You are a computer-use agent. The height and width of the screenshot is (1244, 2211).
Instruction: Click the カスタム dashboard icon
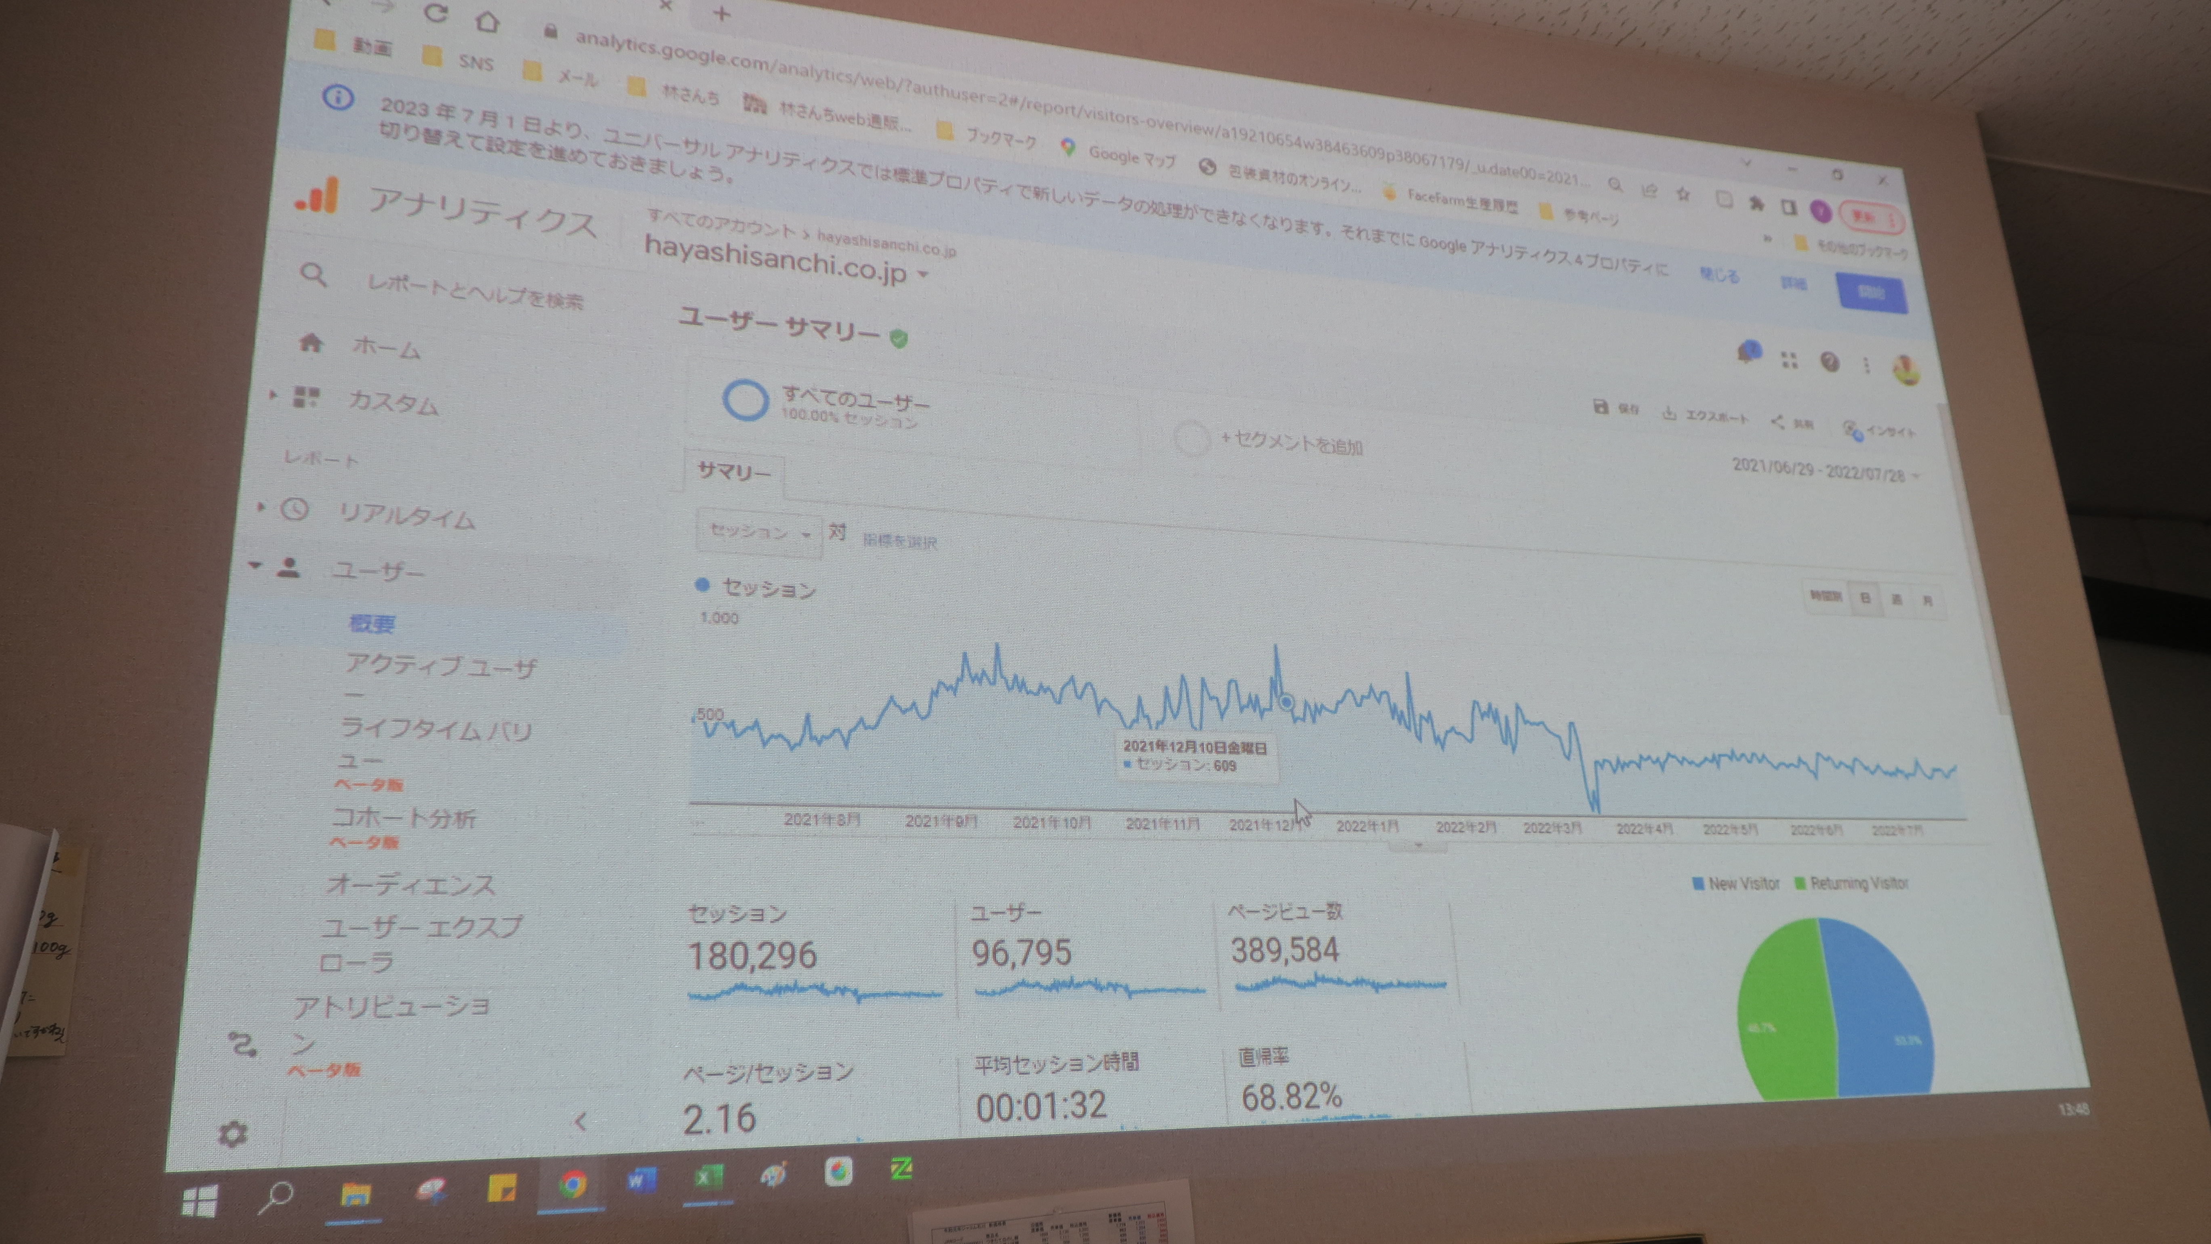point(306,396)
